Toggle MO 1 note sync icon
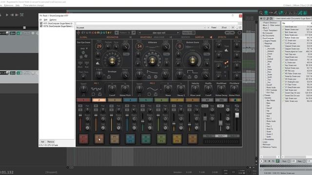This screenshot has width=312, height=175. point(83,95)
